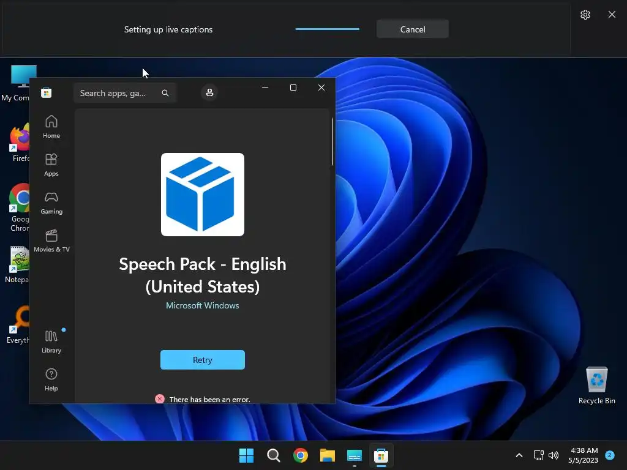The height and width of the screenshot is (470, 627).
Task: Open File Explorer from taskbar
Action: (328, 455)
